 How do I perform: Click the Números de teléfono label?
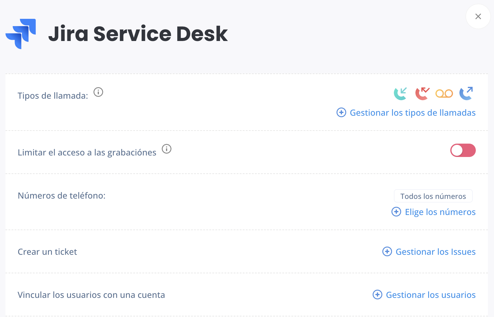pyautogui.click(x=62, y=196)
